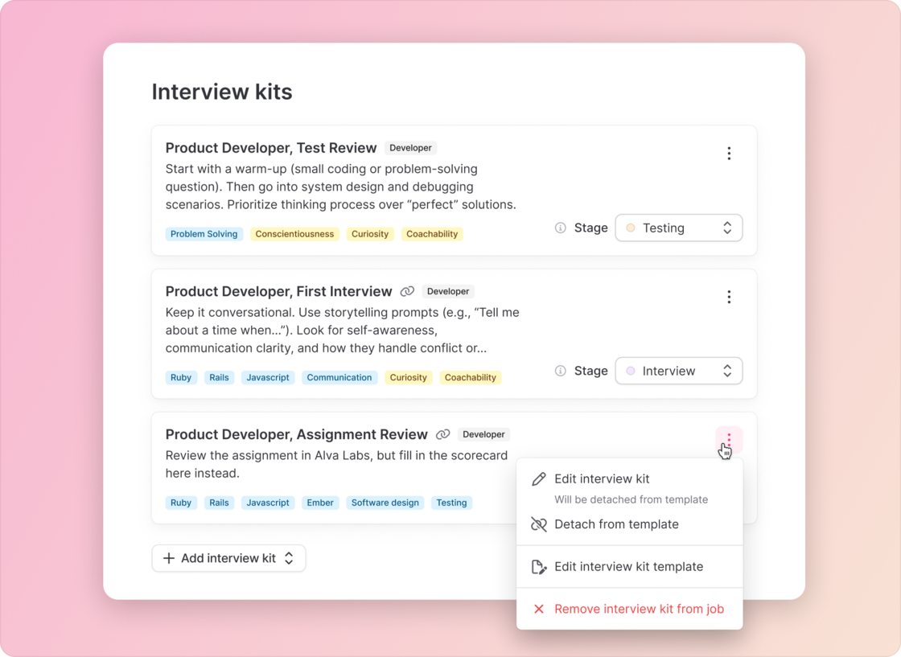Image resolution: width=901 pixels, height=657 pixels.
Task: Expand the Add interview kit chooser chevrons
Action: (290, 558)
